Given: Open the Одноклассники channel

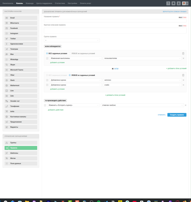Looking at the screenshot, I should coord(21,44).
